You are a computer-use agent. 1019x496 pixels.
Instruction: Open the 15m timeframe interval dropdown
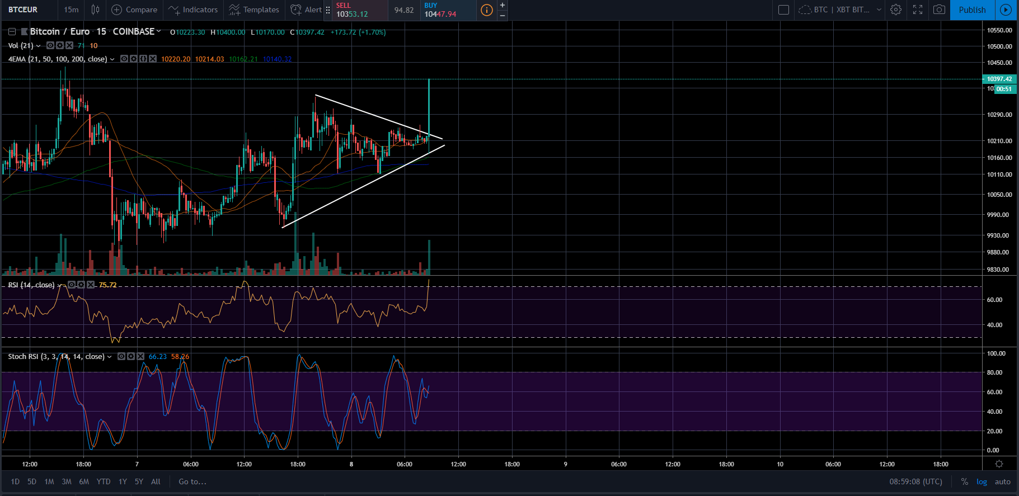pyautogui.click(x=71, y=10)
